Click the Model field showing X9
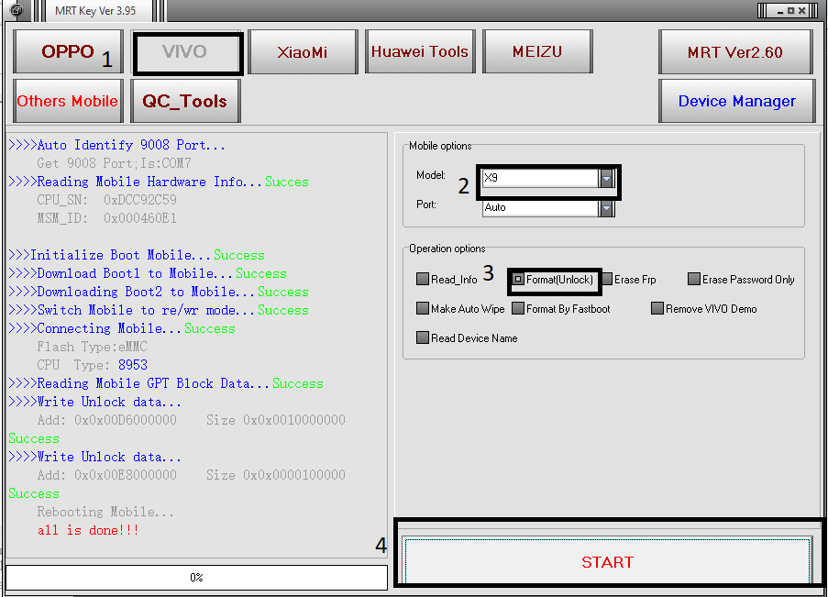Viewport: 828px width, 597px height. pyautogui.click(x=540, y=178)
